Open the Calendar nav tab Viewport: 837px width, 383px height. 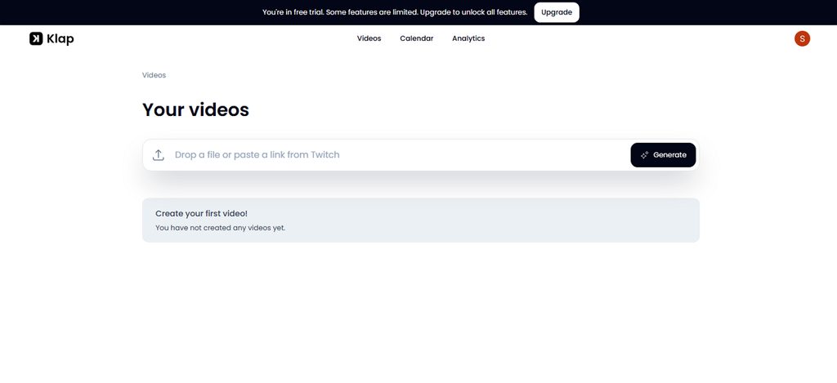[416, 38]
